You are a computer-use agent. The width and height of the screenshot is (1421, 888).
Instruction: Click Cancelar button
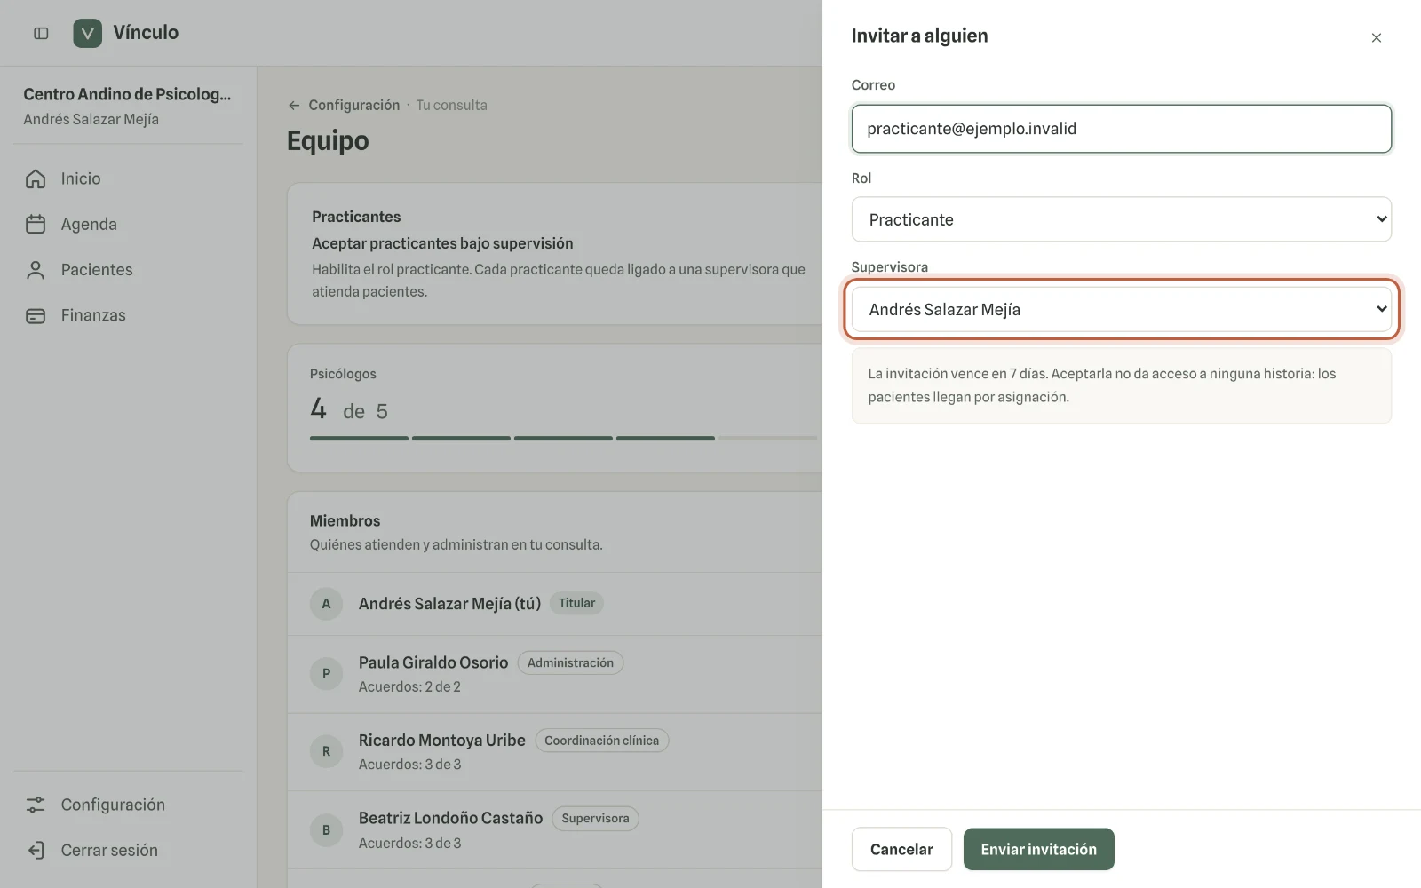[x=901, y=849]
